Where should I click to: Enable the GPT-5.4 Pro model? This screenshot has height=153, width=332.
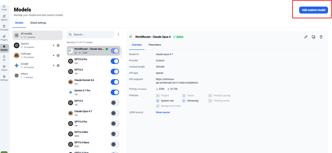[115, 123]
